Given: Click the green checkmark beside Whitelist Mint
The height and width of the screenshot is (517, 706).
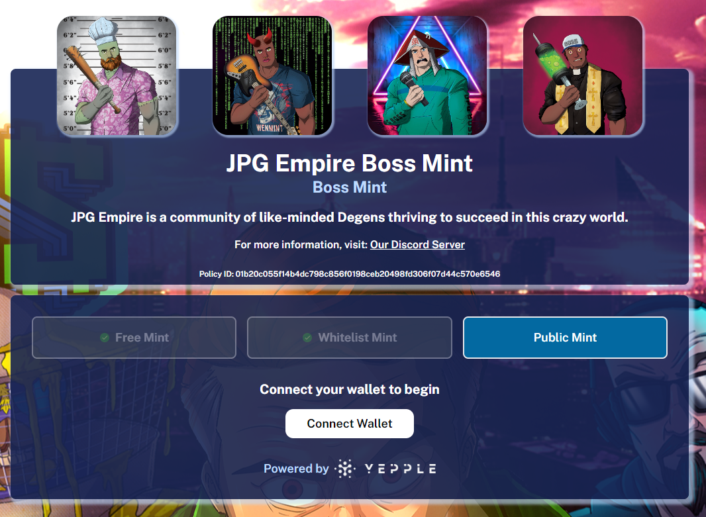Looking at the screenshot, I should (x=307, y=338).
